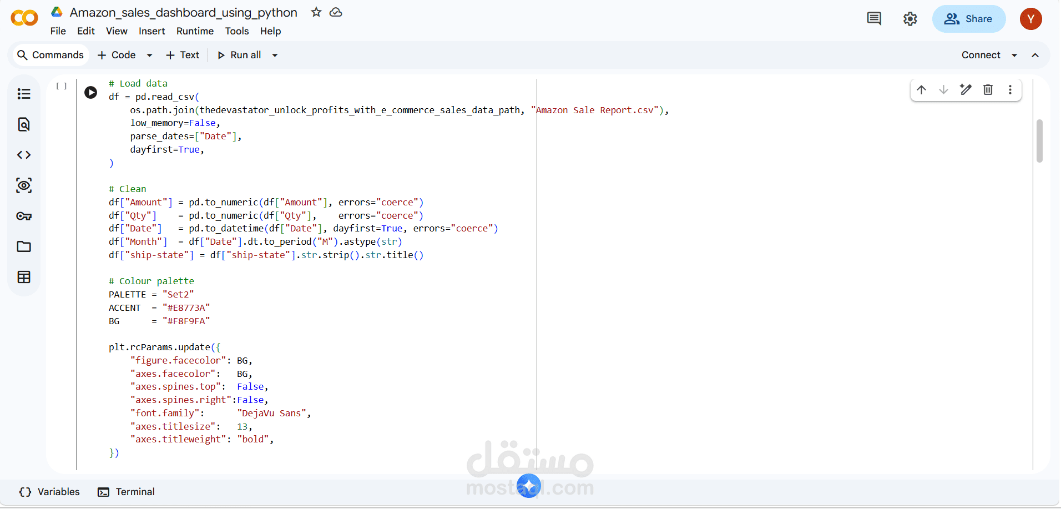
Task: Delete the cell using the trash icon
Action: pos(988,89)
